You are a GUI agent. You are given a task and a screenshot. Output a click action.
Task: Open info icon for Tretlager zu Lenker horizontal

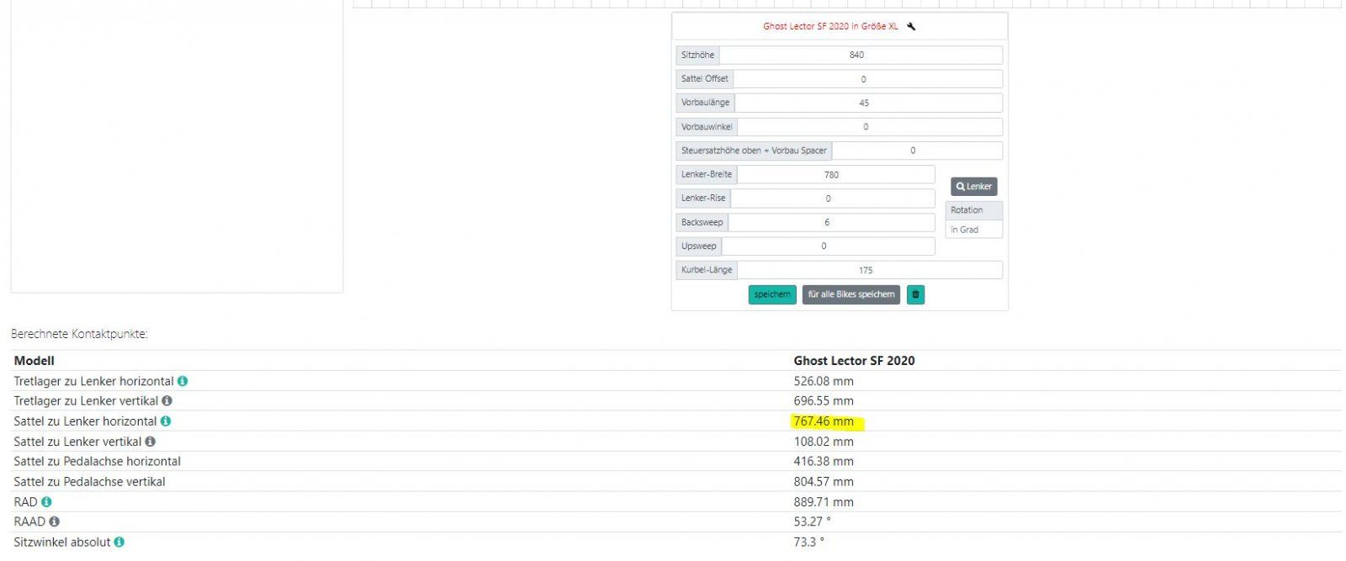point(183,381)
